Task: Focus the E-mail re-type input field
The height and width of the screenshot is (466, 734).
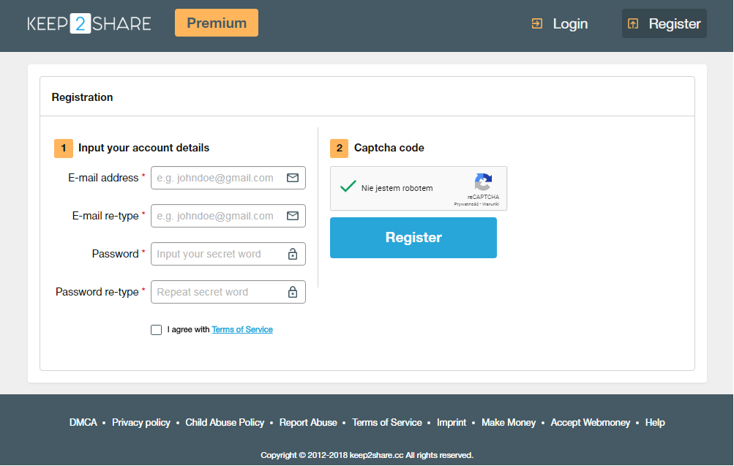Action: point(228,216)
